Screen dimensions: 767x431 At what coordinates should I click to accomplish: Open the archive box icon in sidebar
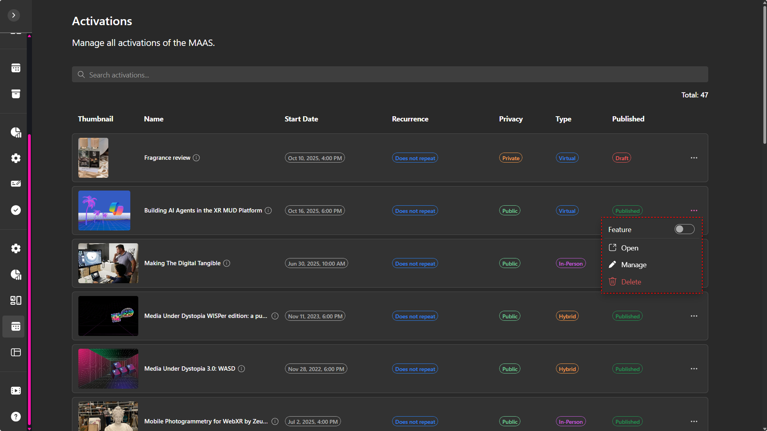coord(16,94)
